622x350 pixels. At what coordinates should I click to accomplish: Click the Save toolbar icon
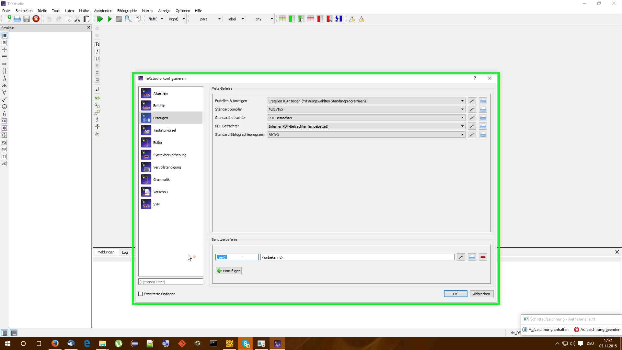(x=27, y=19)
